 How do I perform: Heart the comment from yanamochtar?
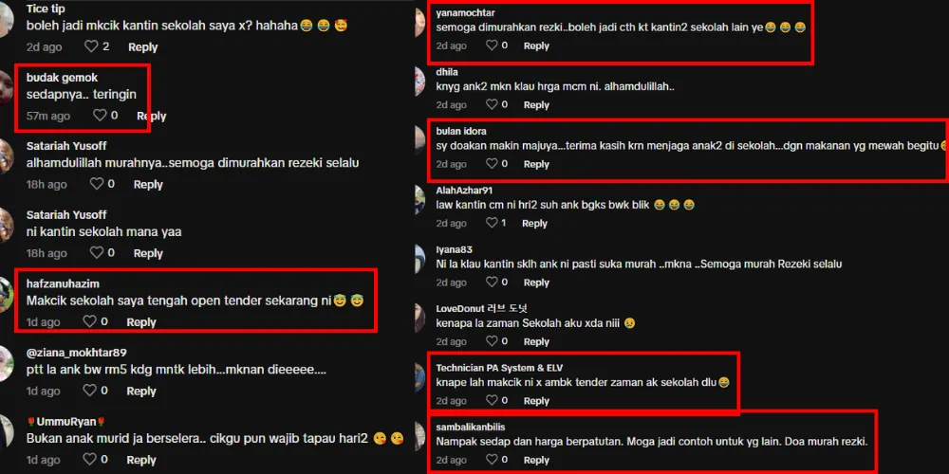click(492, 46)
